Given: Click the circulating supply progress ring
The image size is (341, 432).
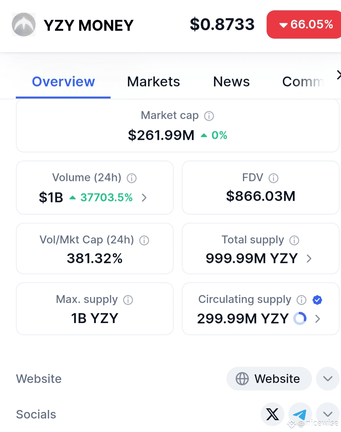Looking at the screenshot, I should 300,319.
